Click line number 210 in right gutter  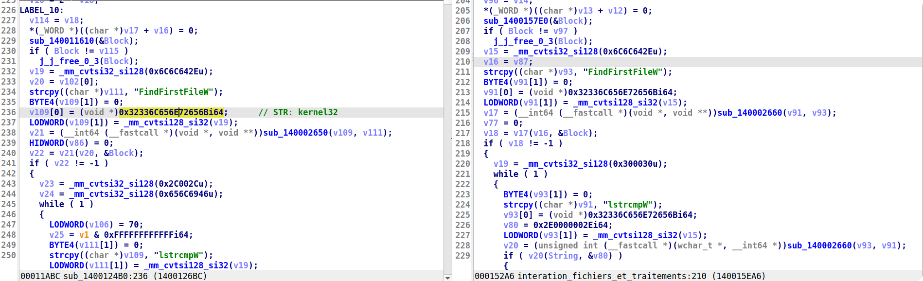pos(463,62)
